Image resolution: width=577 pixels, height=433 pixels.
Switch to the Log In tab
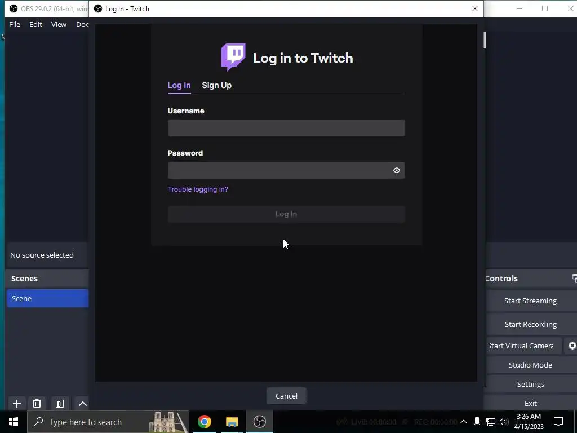179,85
